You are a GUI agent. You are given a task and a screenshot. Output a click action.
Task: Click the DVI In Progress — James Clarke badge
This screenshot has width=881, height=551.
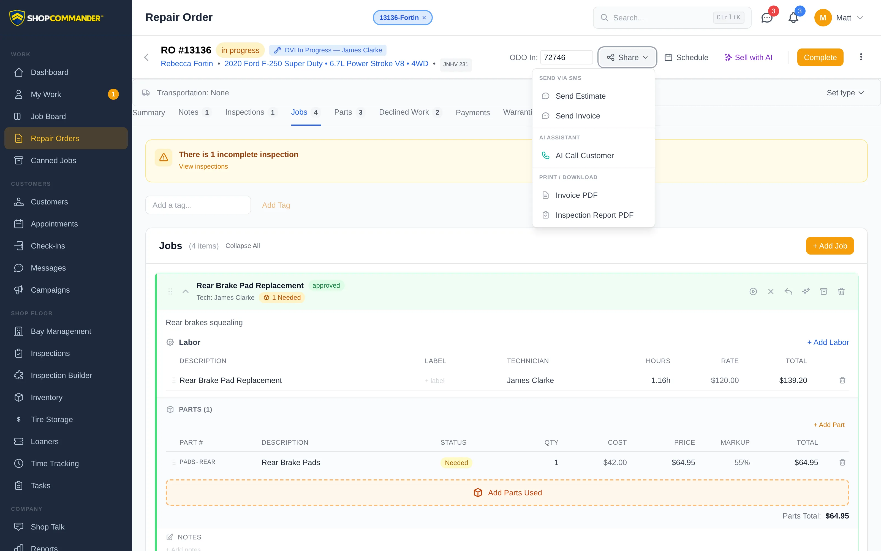click(328, 50)
